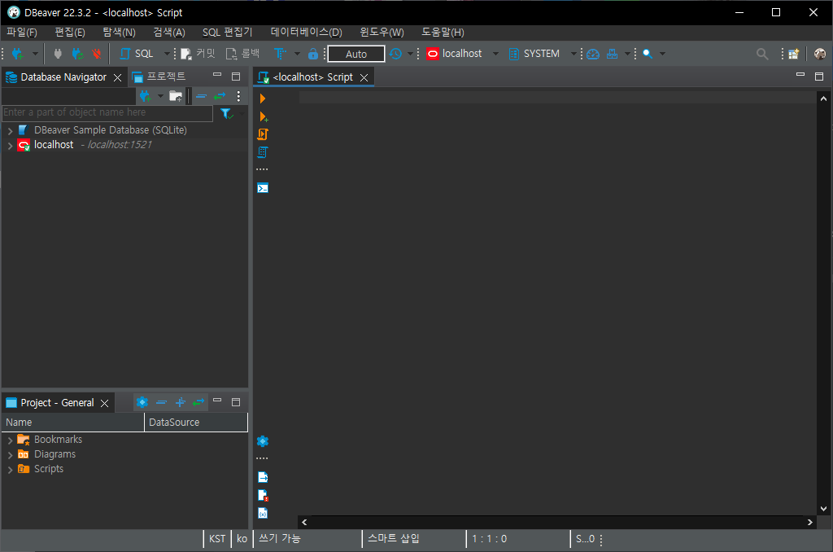Click navigator's create folder icon

(176, 96)
